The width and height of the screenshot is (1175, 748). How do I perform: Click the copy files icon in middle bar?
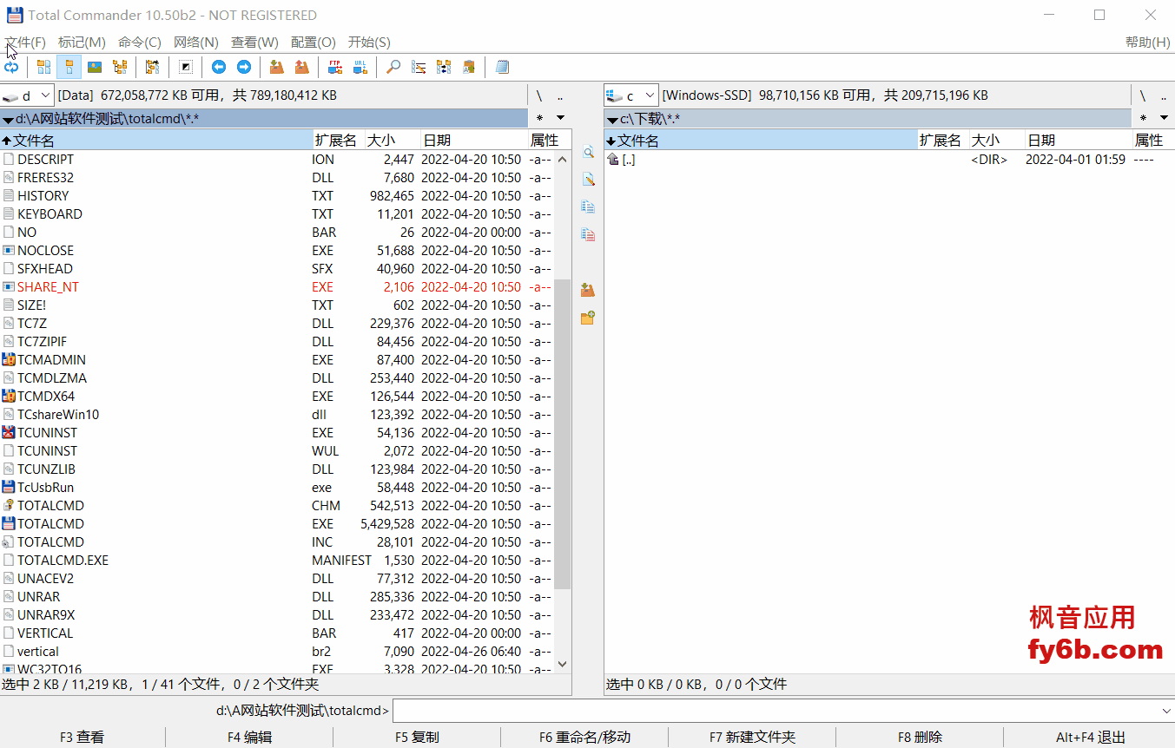click(x=588, y=207)
